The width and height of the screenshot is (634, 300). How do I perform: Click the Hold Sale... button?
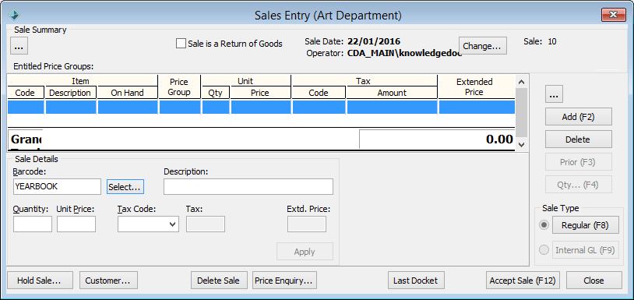40,281
